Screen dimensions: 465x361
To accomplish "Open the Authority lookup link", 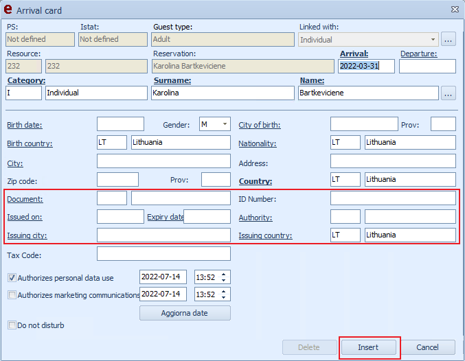I will click(256, 218).
